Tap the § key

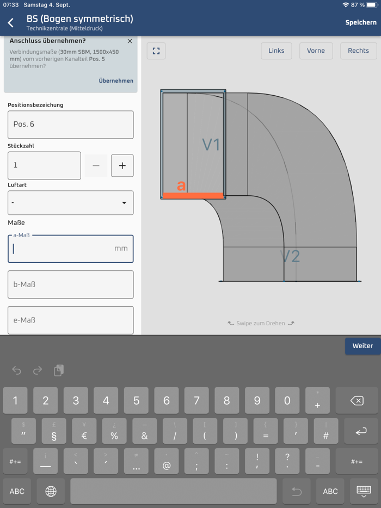pos(54,431)
